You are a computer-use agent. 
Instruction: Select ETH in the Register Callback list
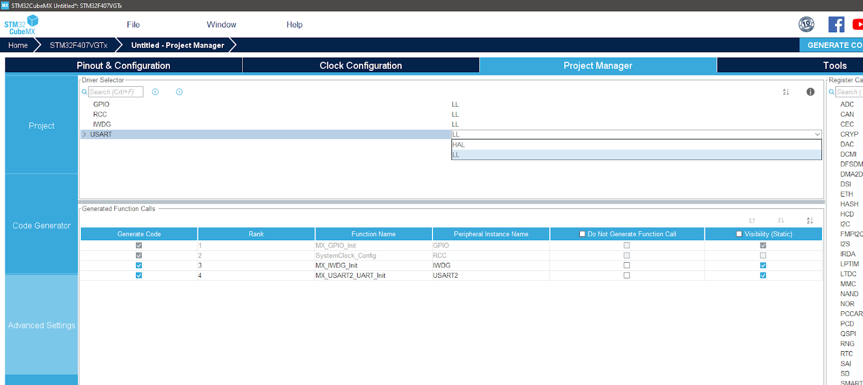(846, 194)
